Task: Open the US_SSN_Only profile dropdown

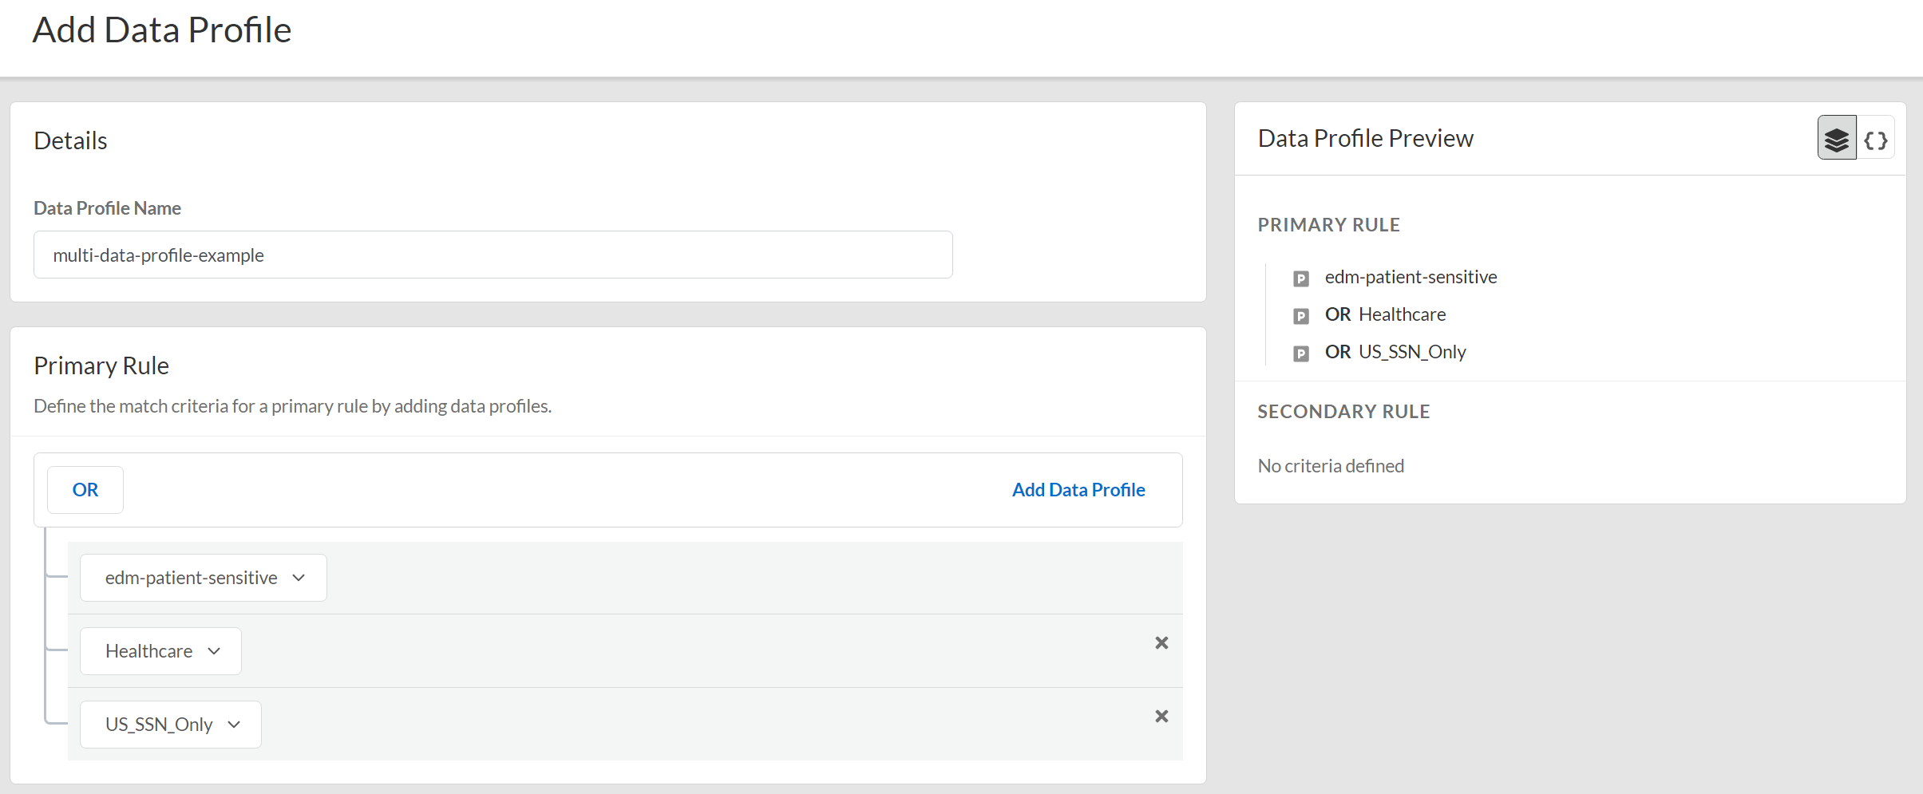Action: pyautogui.click(x=171, y=725)
